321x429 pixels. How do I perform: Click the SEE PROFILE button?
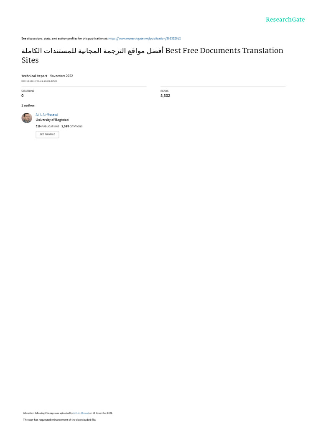[47, 134]
